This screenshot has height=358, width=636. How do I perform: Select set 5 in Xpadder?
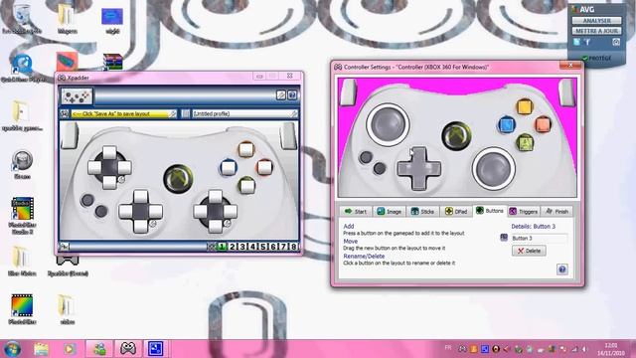[x=262, y=247]
